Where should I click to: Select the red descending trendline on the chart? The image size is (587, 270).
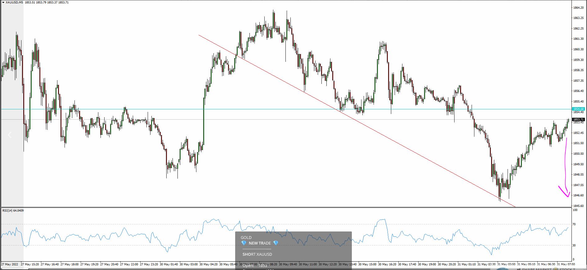(x=357, y=121)
